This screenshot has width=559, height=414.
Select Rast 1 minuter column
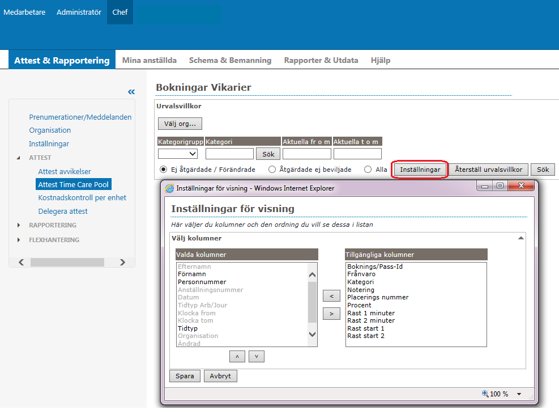(x=371, y=313)
